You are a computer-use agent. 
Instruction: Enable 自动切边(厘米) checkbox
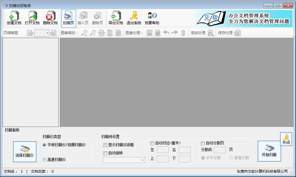pos(152,143)
